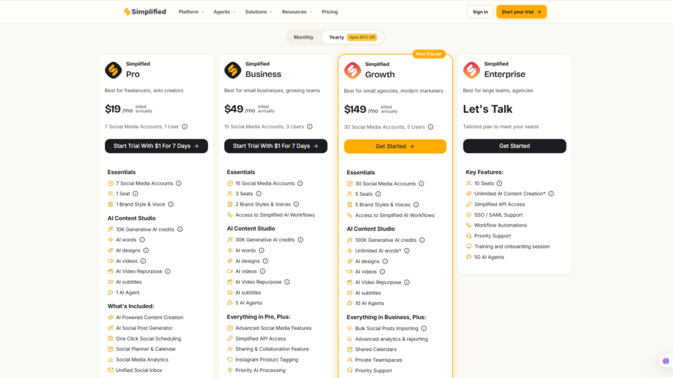Image resolution: width=673 pixels, height=378 pixels.
Task: Show info for 2 Brand Styles & Voices
Action: pos(296,204)
